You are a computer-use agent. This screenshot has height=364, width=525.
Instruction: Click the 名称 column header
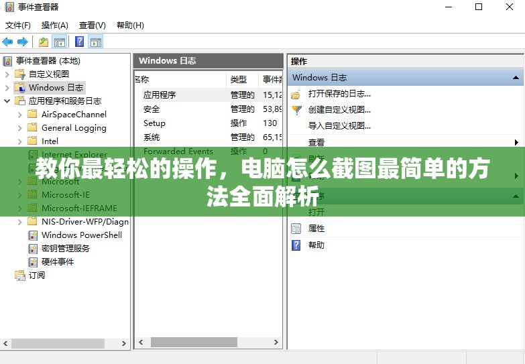(181, 79)
